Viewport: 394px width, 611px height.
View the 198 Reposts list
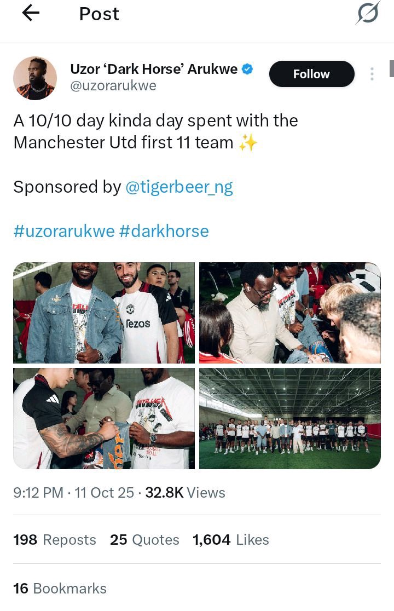(55, 540)
